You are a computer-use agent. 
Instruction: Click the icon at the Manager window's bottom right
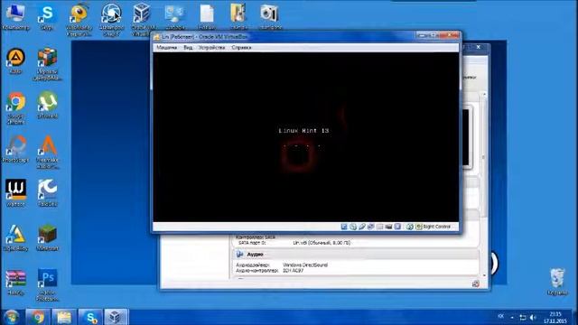click(x=476, y=283)
